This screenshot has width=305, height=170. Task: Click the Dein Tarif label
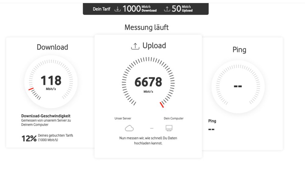click(x=101, y=9)
